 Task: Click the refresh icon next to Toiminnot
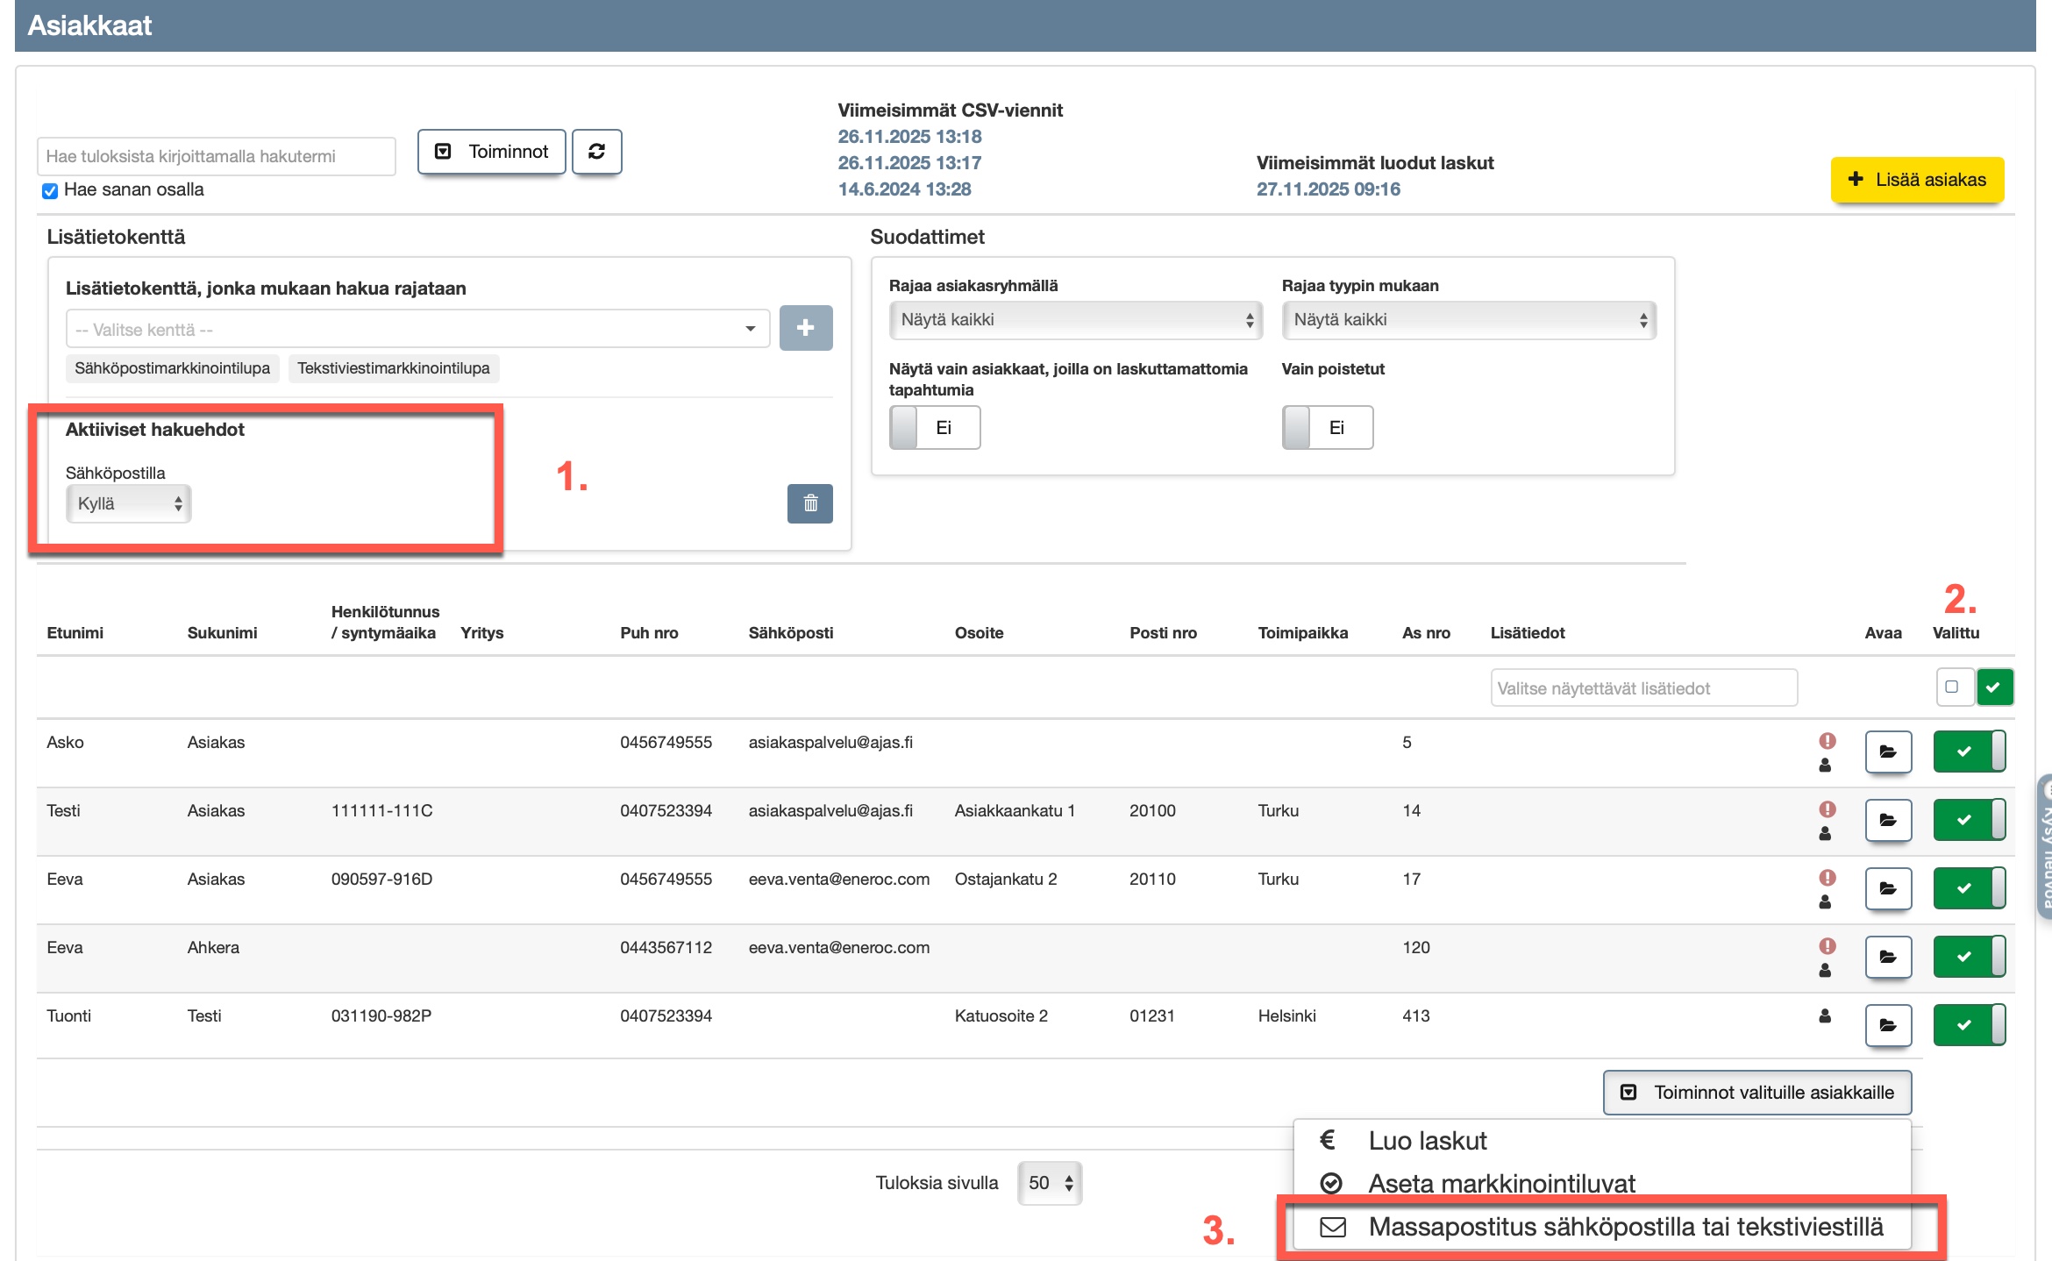click(x=596, y=152)
